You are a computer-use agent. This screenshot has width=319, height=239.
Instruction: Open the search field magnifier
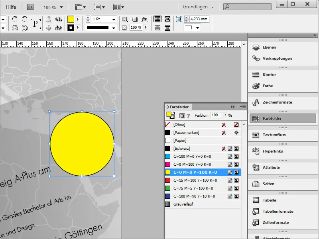(227, 7)
